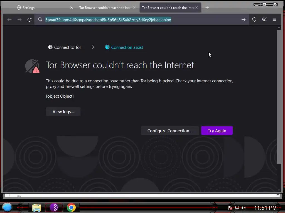Click the network tray icon

click(x=237, y=208)
